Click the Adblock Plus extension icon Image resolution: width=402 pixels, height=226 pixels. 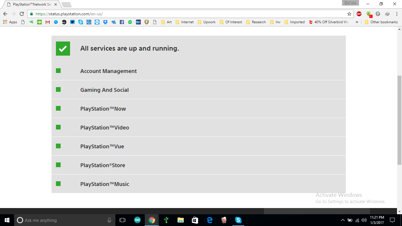[x=359, y=14]
